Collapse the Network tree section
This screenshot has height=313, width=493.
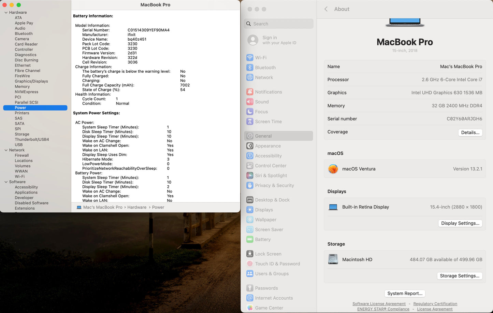[x=6, y=150]
